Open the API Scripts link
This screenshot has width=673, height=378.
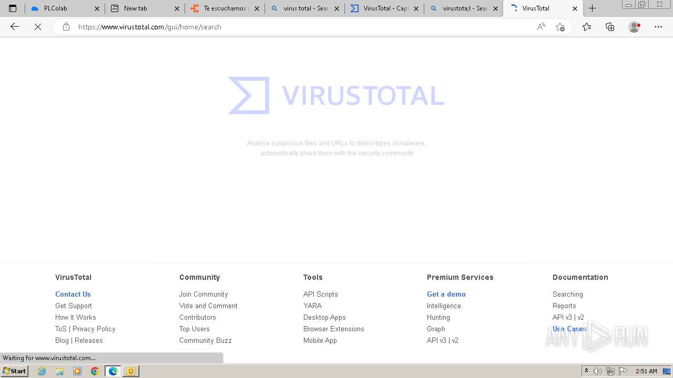coord(321,294)
